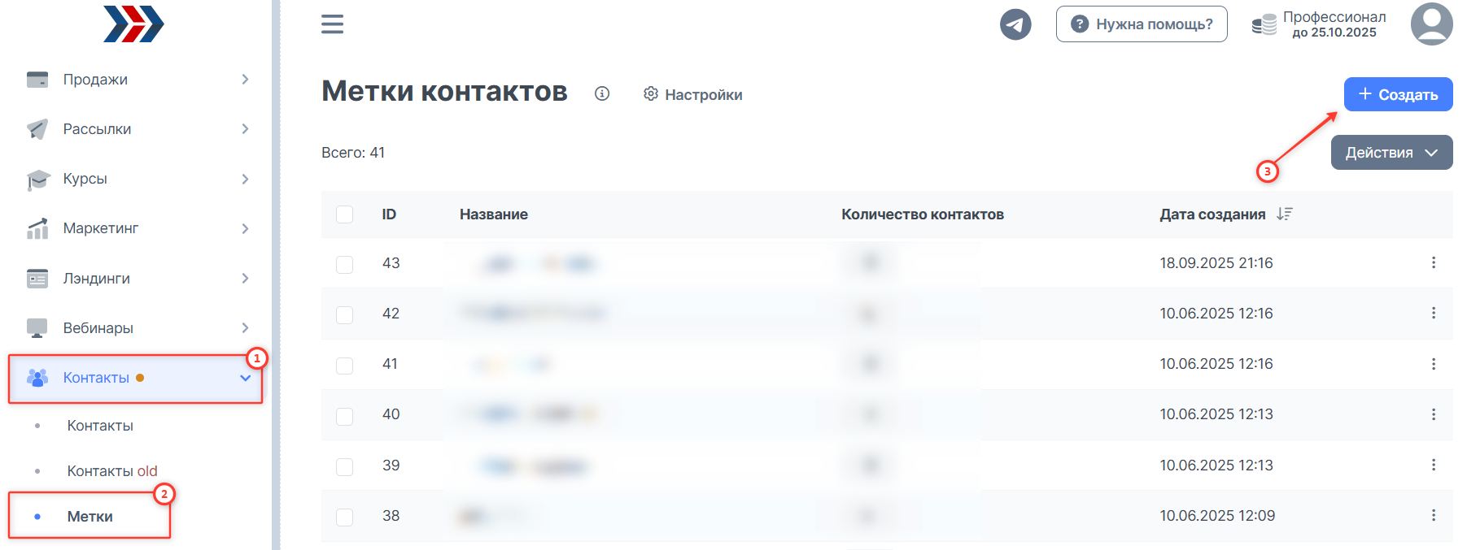Toggle sort icon next to Дата создания
The height and width of the screenshot is (550, 1467).
pos(1284,214)
